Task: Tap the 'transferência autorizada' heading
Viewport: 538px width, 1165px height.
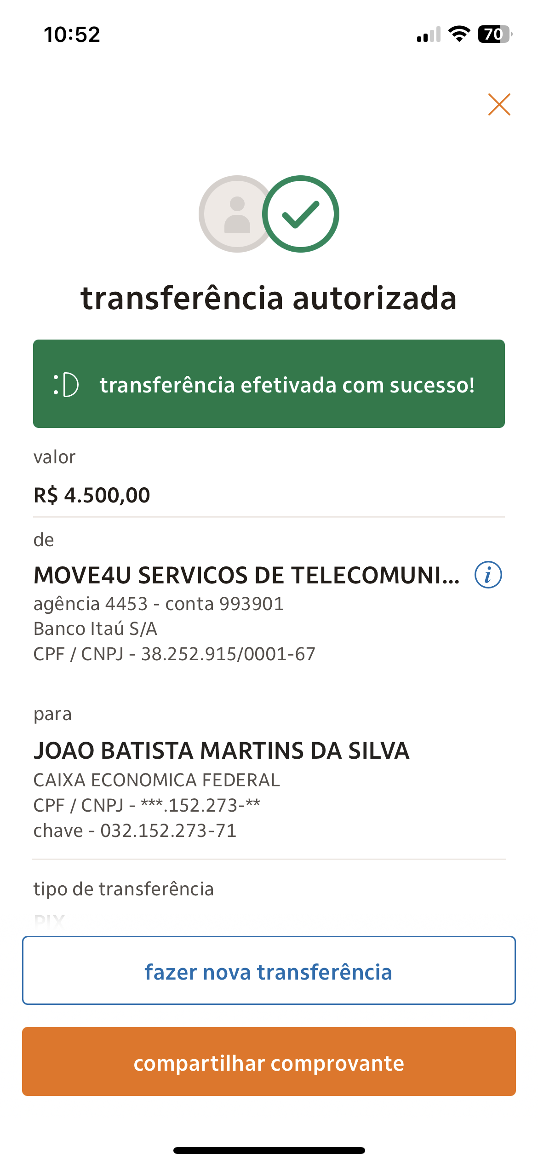Action: (269, 298)
